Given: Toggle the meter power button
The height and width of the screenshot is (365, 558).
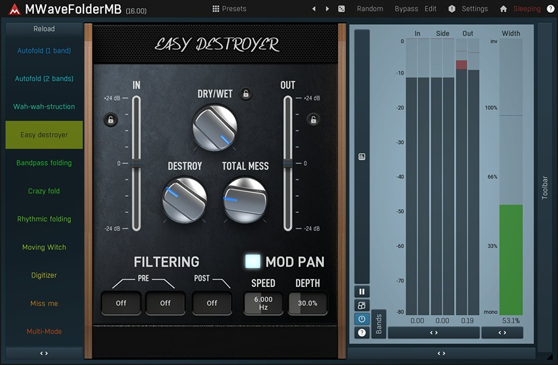Looking at the screenshot, I should click(x=362, y=319).
